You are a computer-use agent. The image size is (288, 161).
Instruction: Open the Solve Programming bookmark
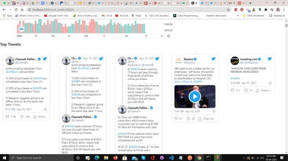tap(186, 16)
